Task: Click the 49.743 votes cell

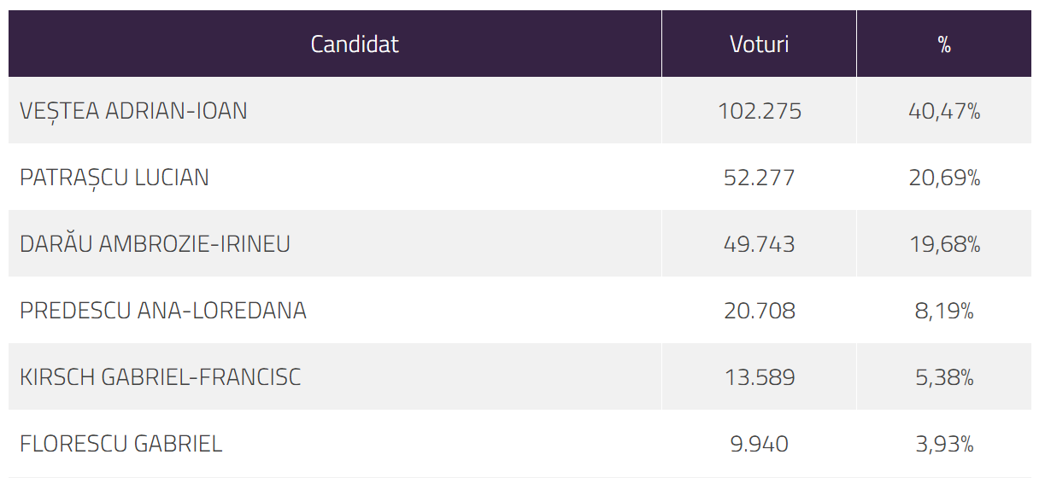Action: click(x=759, y=244)
